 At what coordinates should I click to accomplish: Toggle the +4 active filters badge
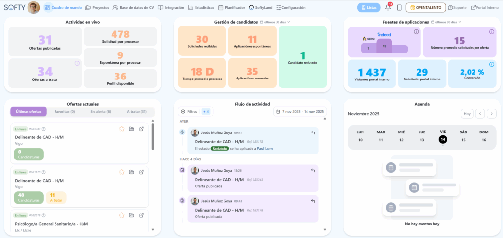(x=206, y=112)
